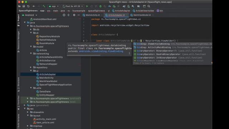This screenshot has width=229, height=129.
Task: Click the Sync/reload toolbar icon
Action: click(x=28, y=6)
